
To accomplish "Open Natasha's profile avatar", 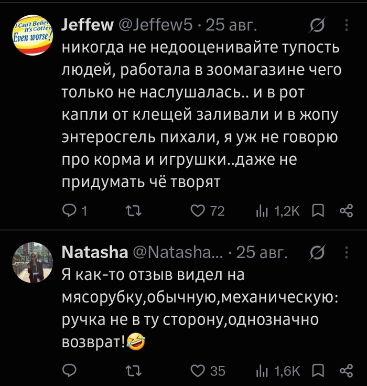I will coord(33,262).
